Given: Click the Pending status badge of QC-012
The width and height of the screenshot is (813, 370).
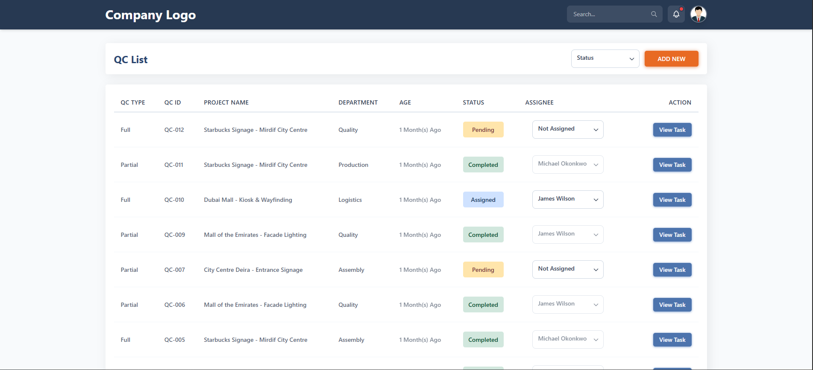Looking at the screenshot, I should pos(483,130).
